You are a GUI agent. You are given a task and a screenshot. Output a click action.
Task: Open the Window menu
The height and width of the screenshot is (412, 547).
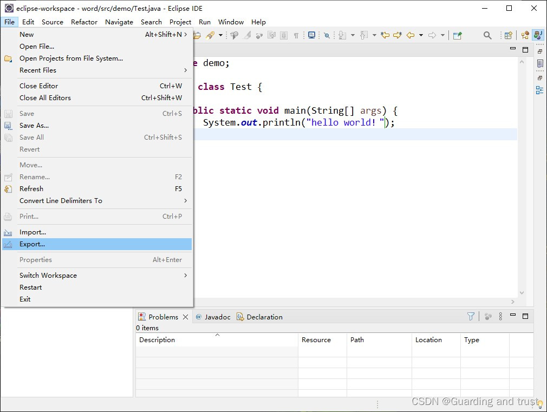[x=231, y=22]
